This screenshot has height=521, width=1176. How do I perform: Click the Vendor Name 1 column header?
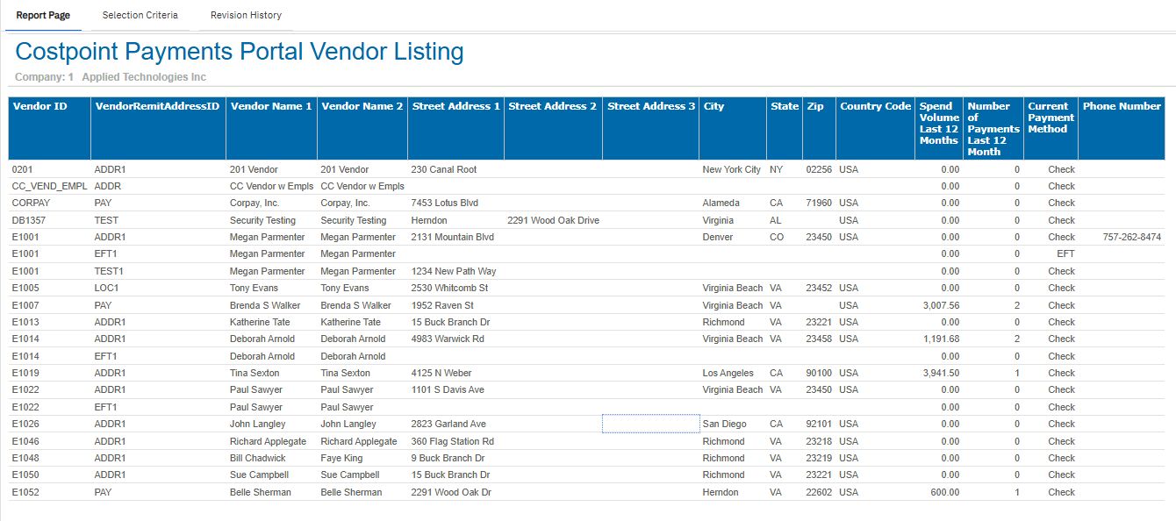(271, 106)
